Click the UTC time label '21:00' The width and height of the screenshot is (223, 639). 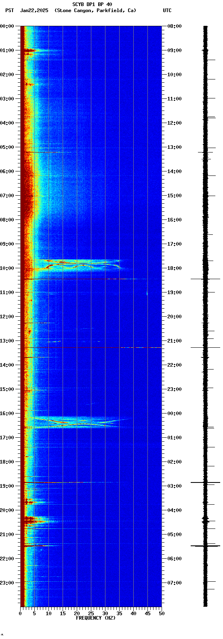click(175, 341)
